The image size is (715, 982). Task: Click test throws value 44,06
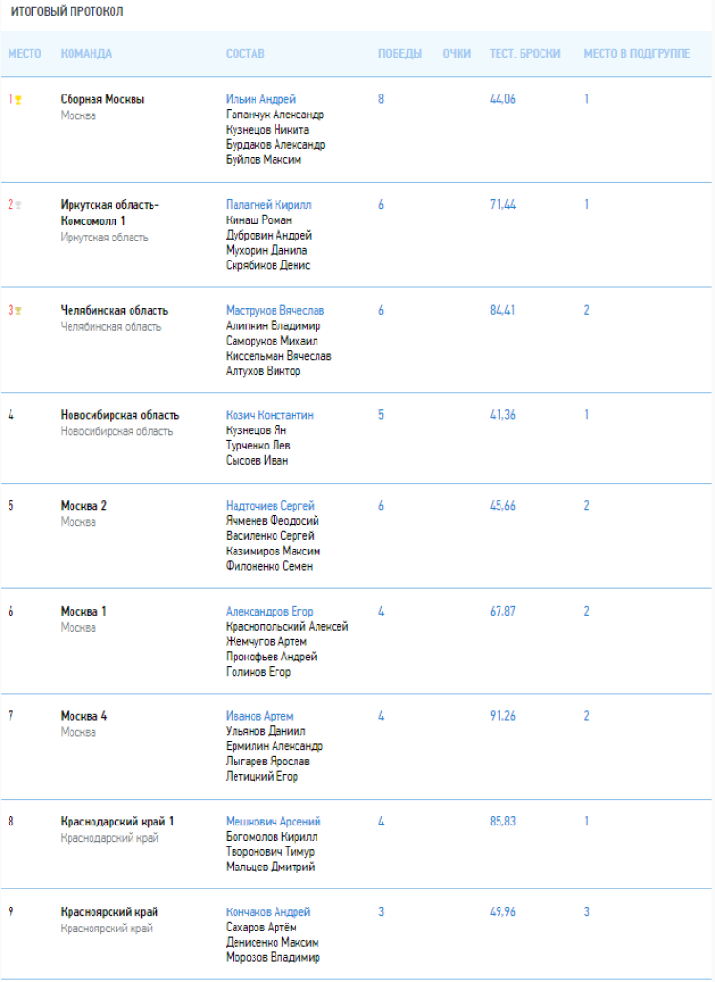(x=502, y=99)
